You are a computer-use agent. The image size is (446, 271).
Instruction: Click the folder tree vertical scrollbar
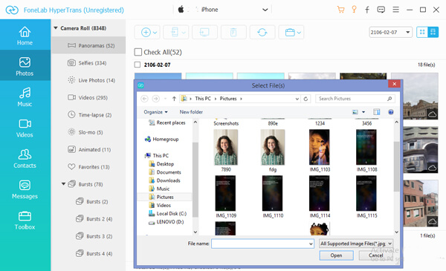[195, 180]
